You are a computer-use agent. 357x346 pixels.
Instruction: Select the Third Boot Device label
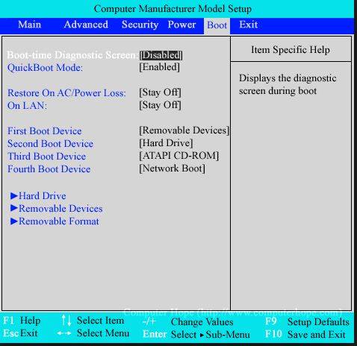tap(47, 157)
